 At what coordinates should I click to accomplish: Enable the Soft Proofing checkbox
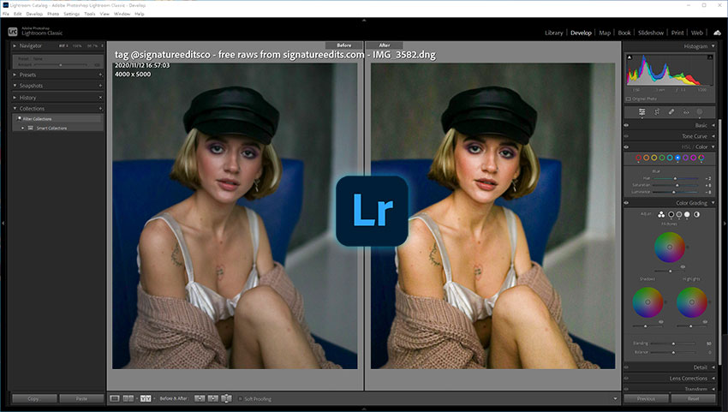pyautogui.click(x=240, y=398)
